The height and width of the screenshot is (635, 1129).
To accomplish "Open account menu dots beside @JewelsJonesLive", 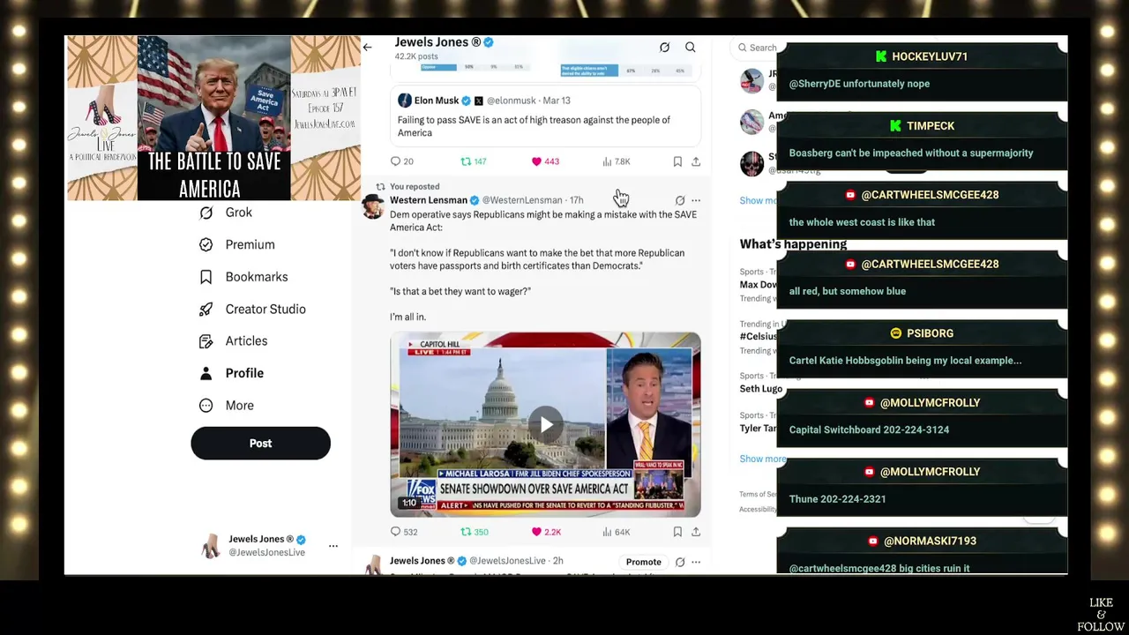I will coord(333,546).
